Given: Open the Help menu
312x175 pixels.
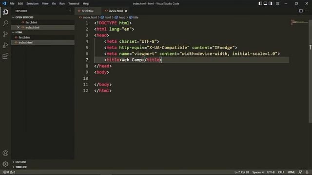Looking at the screenshot, I should (86, 3).
